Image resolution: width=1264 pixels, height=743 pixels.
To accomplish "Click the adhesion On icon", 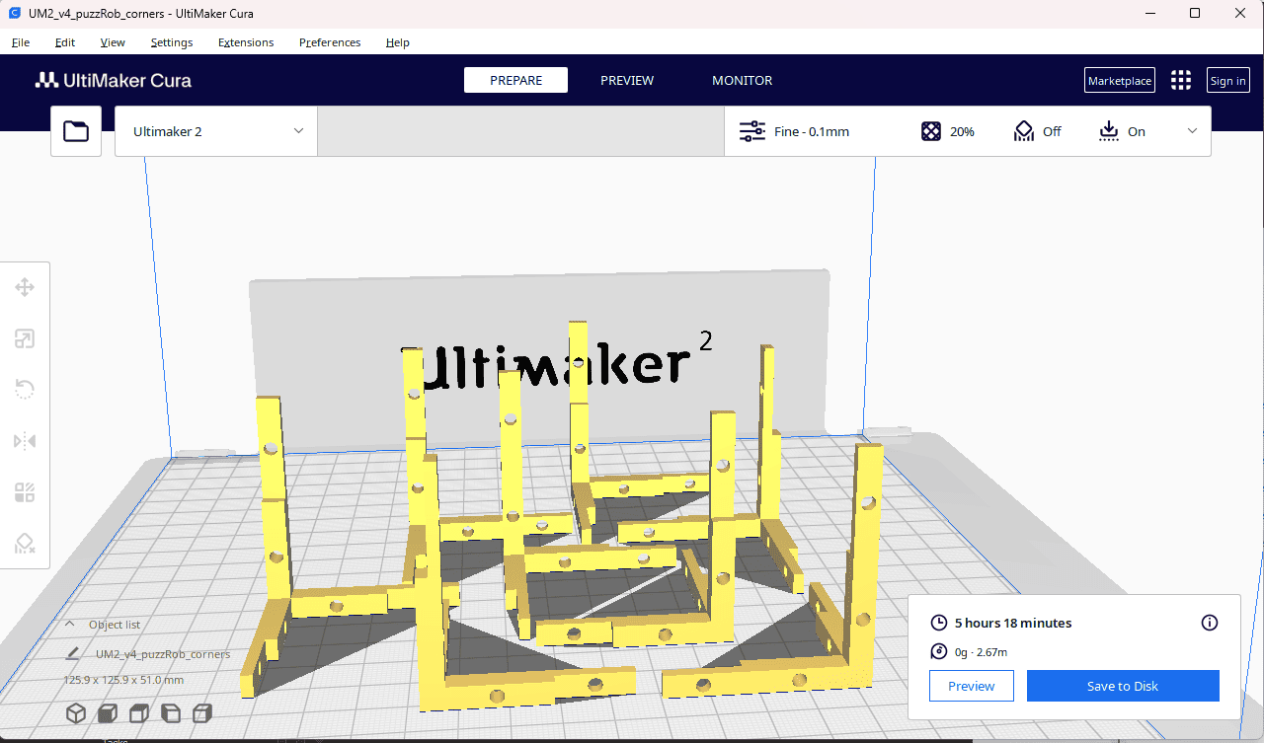I will [x=1109, y=131].
